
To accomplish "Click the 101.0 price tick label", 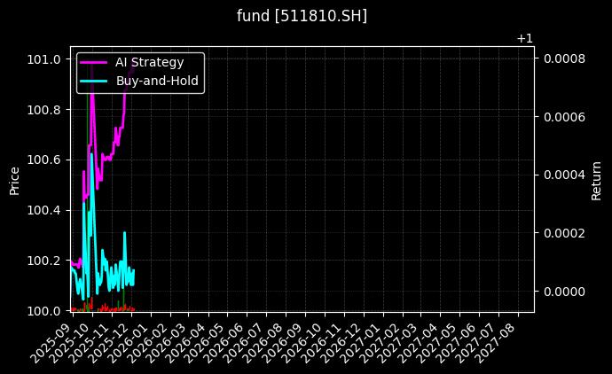I will click(x=43, y=59).
